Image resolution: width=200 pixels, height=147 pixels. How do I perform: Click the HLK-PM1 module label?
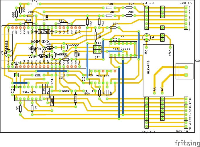click(148, 67)
